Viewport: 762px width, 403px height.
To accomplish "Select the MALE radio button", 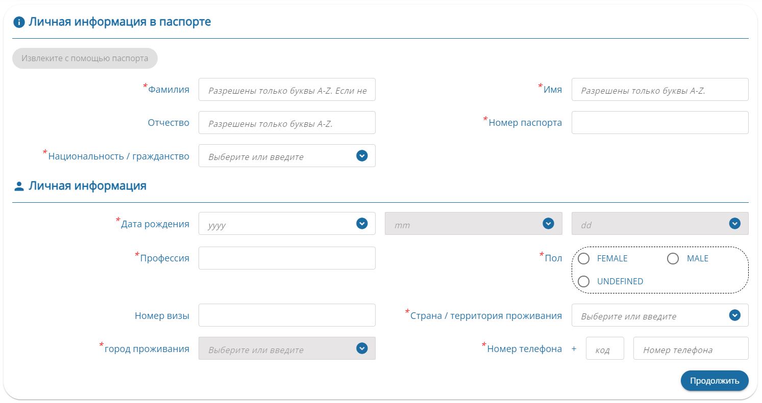I will point(673,259).
